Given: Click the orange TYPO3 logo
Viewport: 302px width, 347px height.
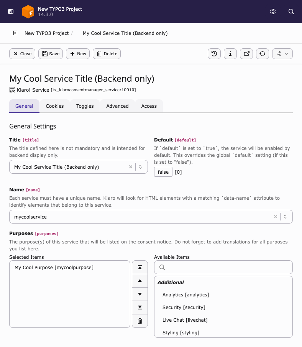Looking at the screenshot, I should point(28,12).
